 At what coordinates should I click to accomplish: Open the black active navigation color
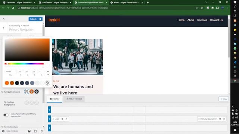pyautogui.click(x=37, y=92)
